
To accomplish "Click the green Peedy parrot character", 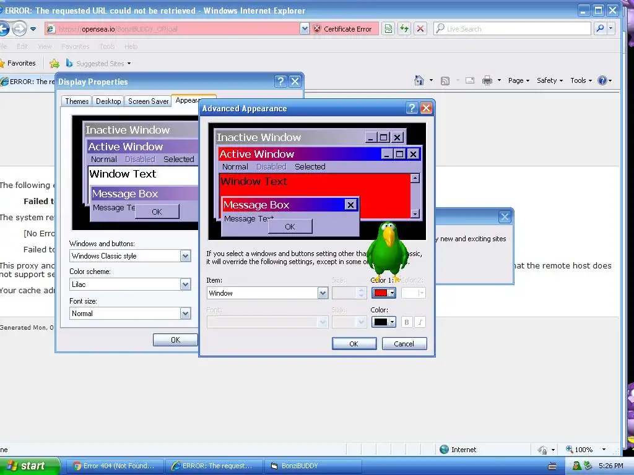I will tap(388, 251).
